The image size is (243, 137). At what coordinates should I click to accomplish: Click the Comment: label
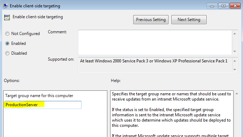[x=57, y=32]
